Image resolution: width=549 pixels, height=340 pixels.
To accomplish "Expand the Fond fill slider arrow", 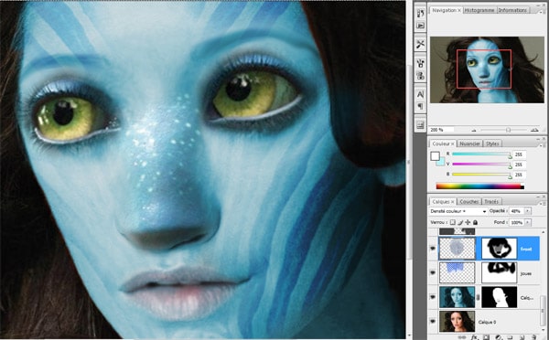I will [527, 222].
